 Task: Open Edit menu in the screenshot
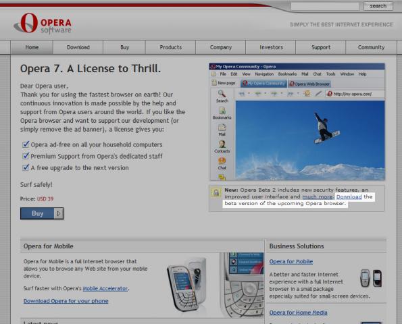234,74
